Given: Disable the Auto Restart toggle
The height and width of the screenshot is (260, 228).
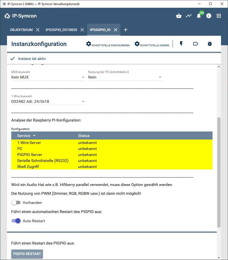Looking at the screenshot, I should point(16,221).
